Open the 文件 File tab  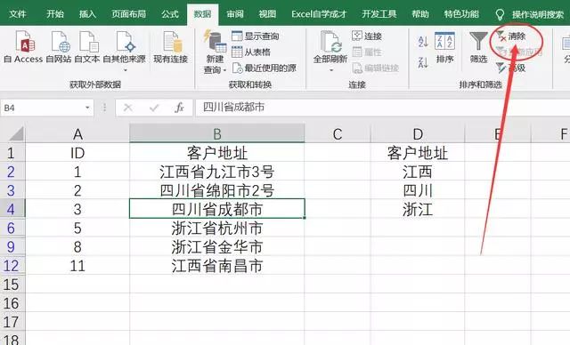18,14
